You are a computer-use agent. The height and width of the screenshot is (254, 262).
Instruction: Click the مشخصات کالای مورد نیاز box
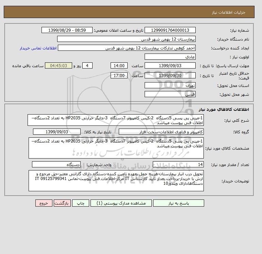[x=116, y=148]
